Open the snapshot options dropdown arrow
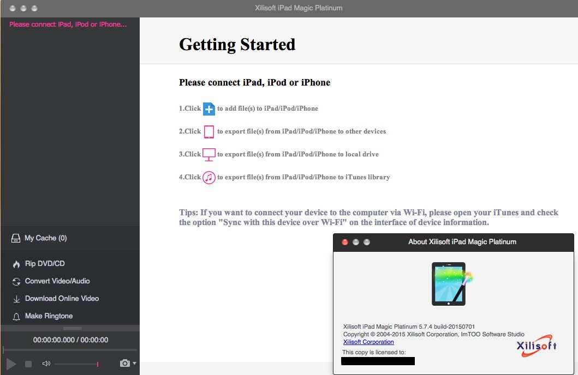Screen dimensions: 578x375 point(135,363)
